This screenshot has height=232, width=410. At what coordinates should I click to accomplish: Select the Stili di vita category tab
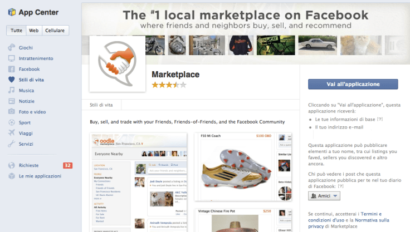click(x=101, y=105)
